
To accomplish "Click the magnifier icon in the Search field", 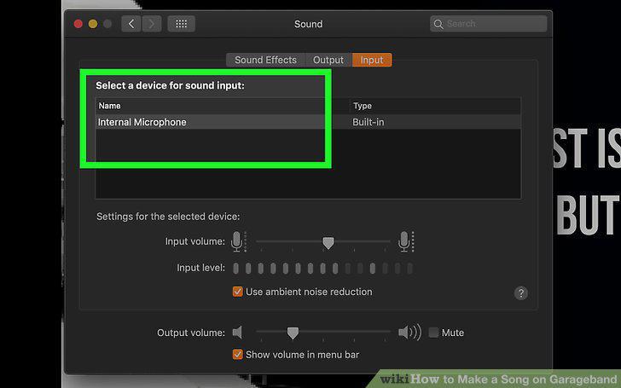I will (x=438, y=24).
